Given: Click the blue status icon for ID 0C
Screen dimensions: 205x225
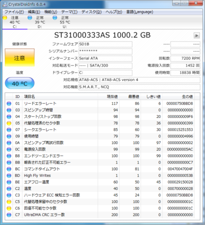Looking at the screenshot, I should 9,149.
